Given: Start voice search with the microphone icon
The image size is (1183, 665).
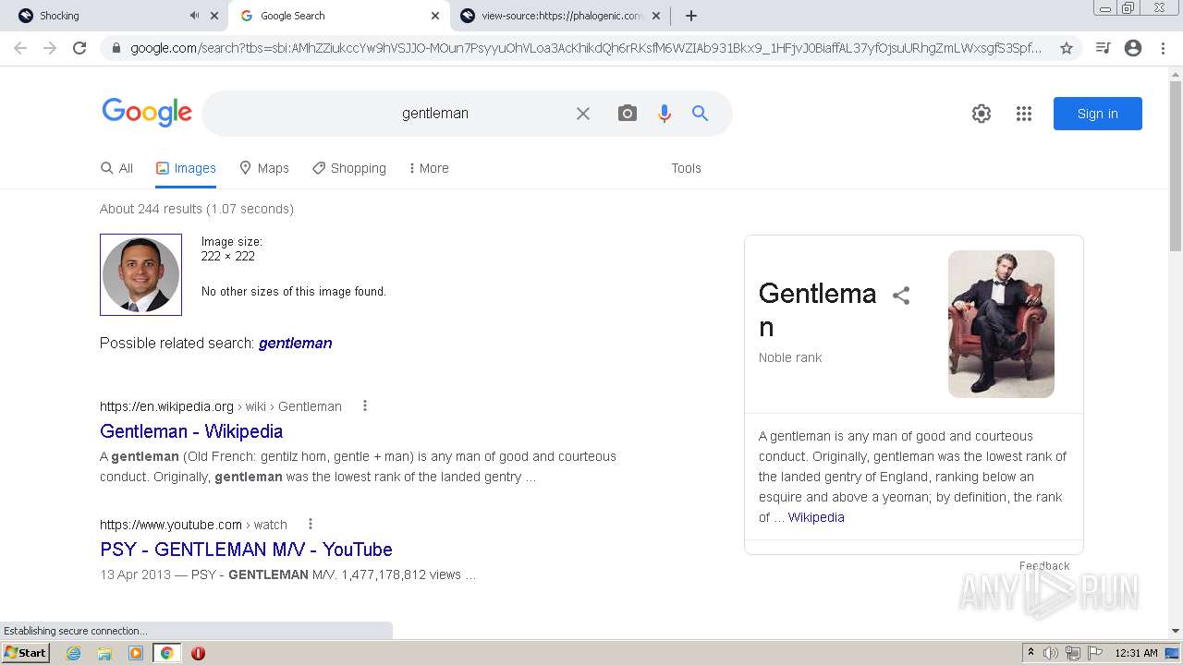Looking at the screenshot, I should point(665,114).
